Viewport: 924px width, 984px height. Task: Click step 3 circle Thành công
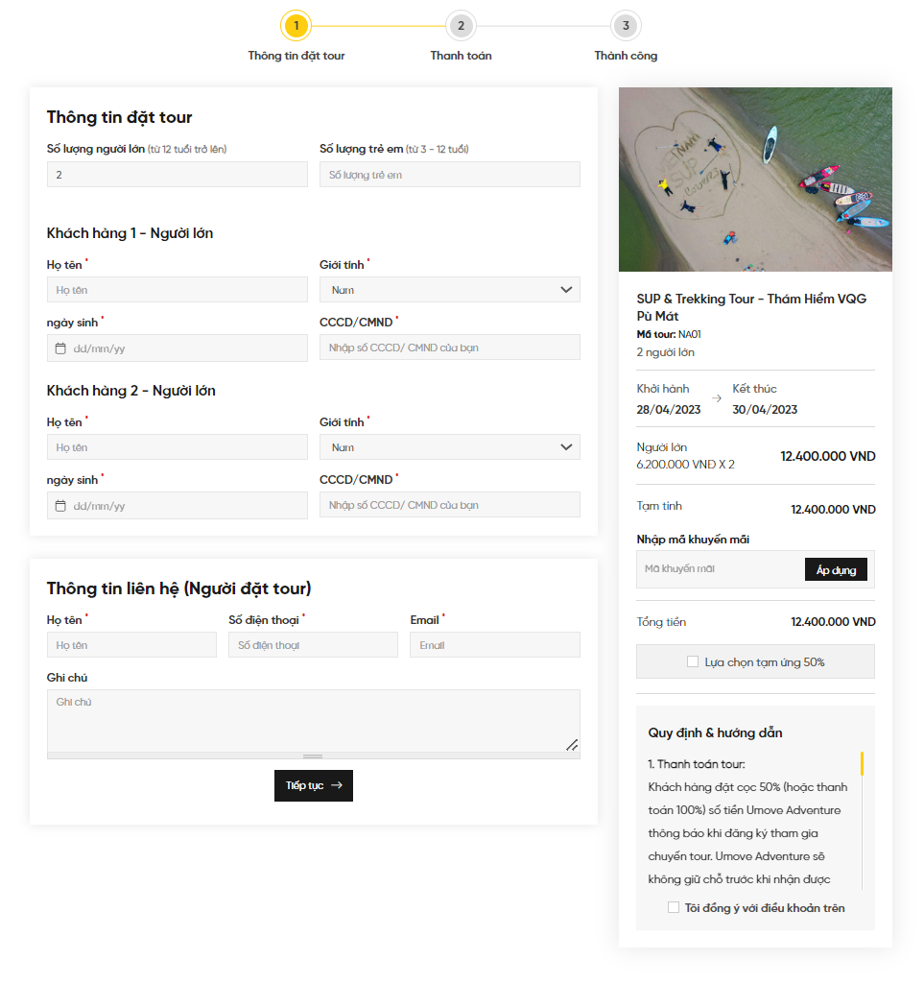click(x=626, y=26)
